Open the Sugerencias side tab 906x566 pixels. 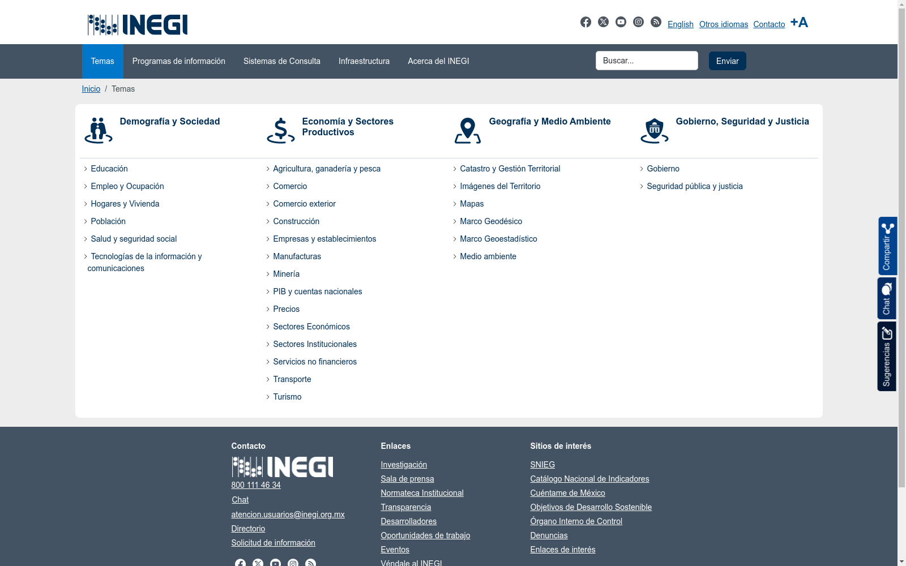tap(887, 357)
